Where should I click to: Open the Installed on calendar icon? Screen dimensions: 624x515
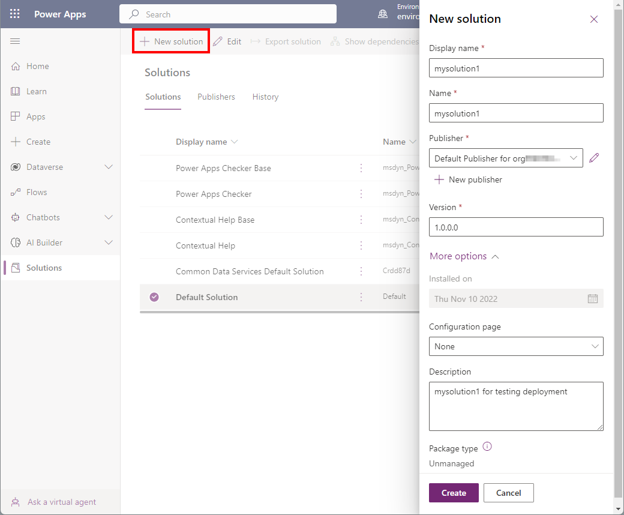tap(592, 298)
